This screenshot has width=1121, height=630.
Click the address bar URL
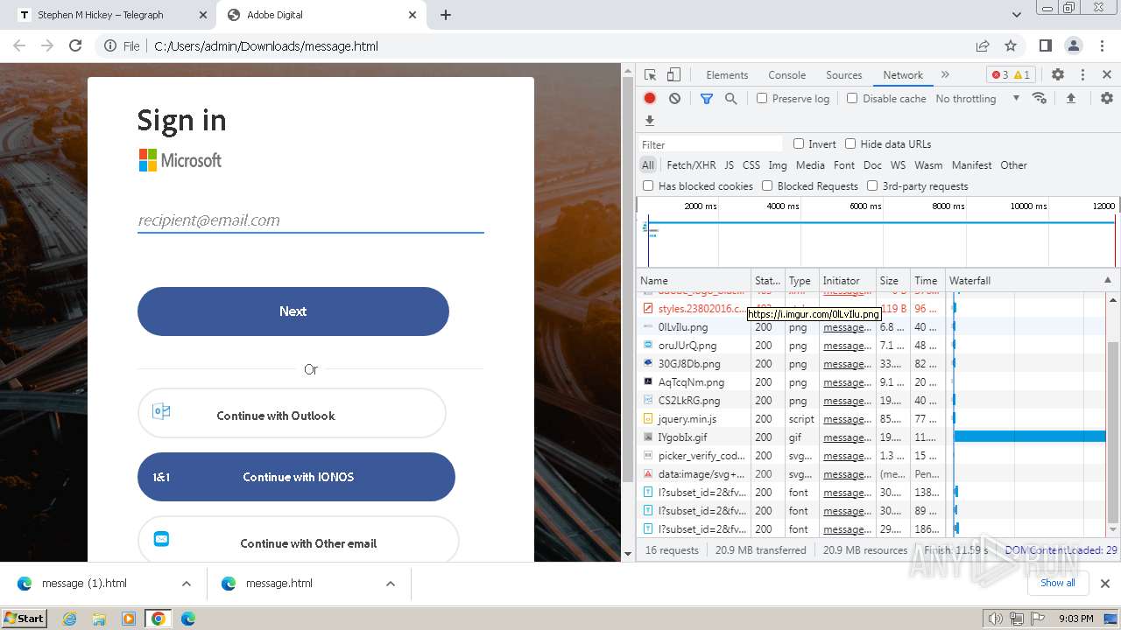click(x=266, y=46)
